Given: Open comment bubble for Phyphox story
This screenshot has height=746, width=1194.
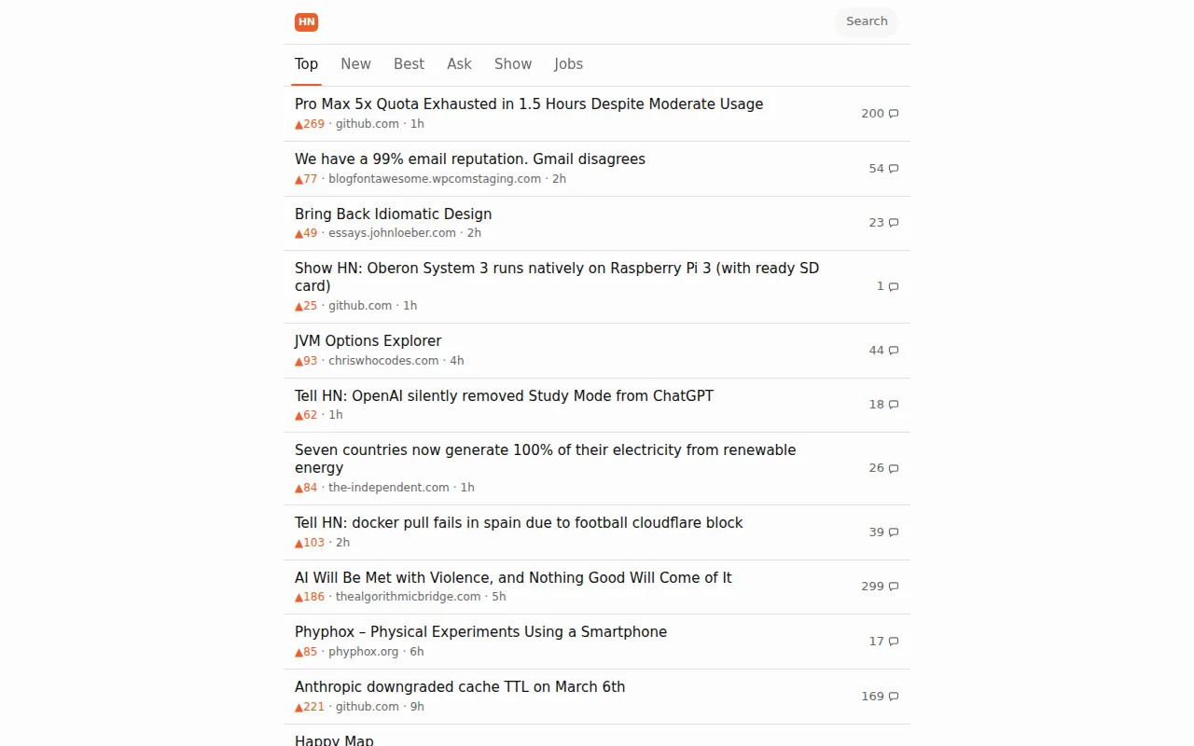Looking at the screenshot, I should 894,642.
